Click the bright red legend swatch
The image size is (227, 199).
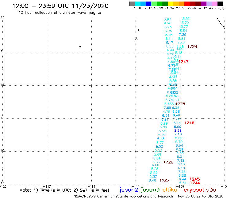[x=187, y=4]
